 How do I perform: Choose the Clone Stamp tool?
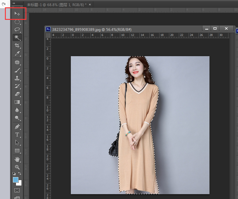(x=17, y=78)
